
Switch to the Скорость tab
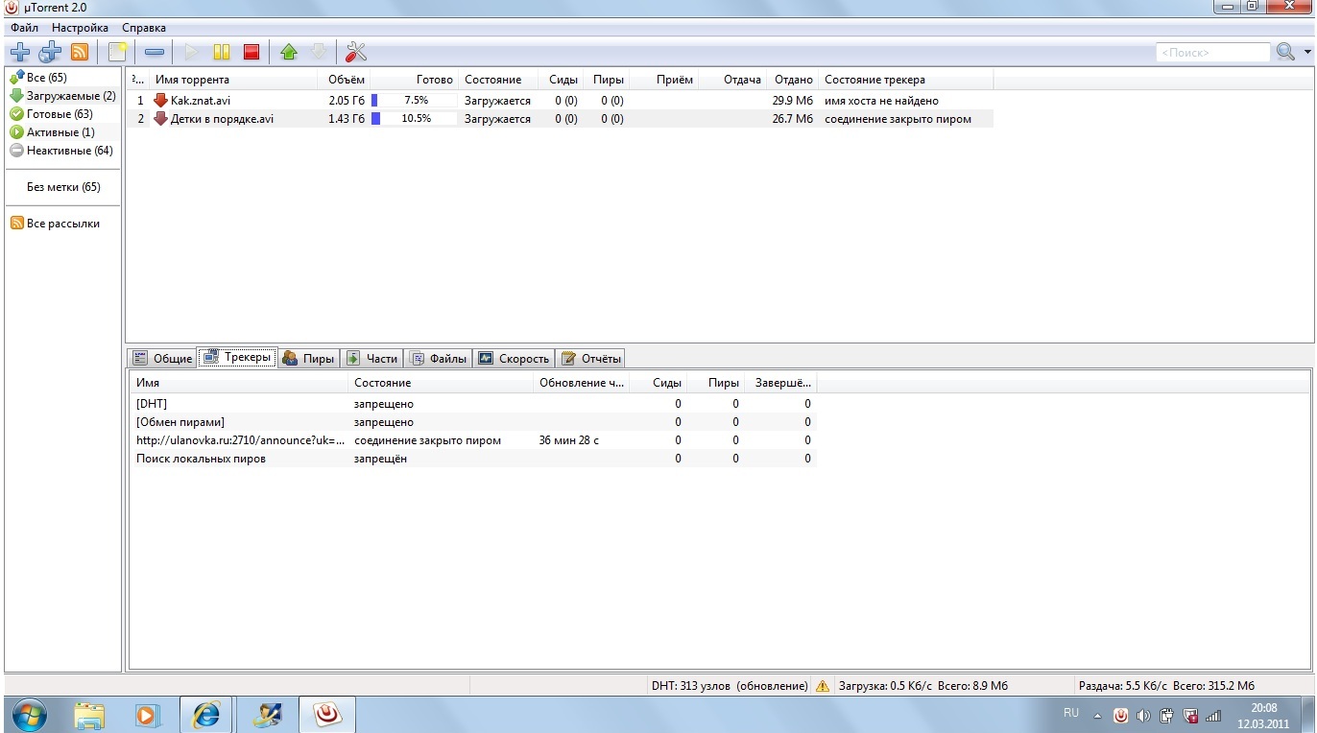[x=514, y=359]
